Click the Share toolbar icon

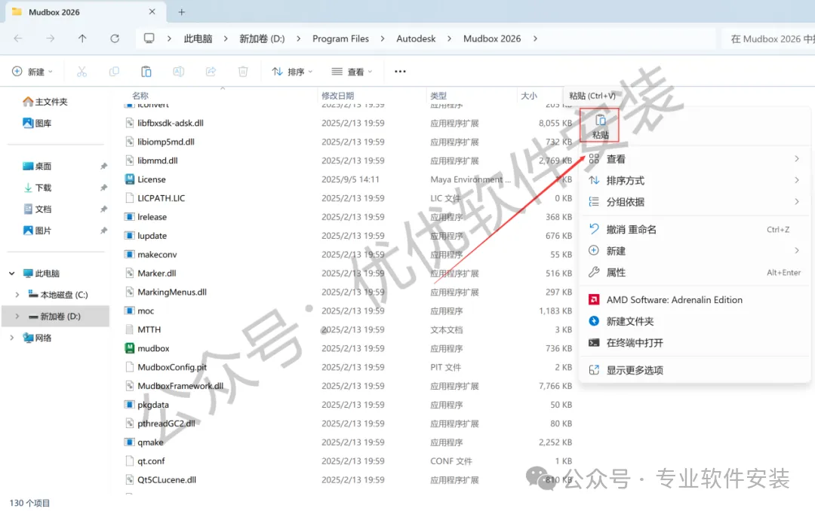[211, 72]
